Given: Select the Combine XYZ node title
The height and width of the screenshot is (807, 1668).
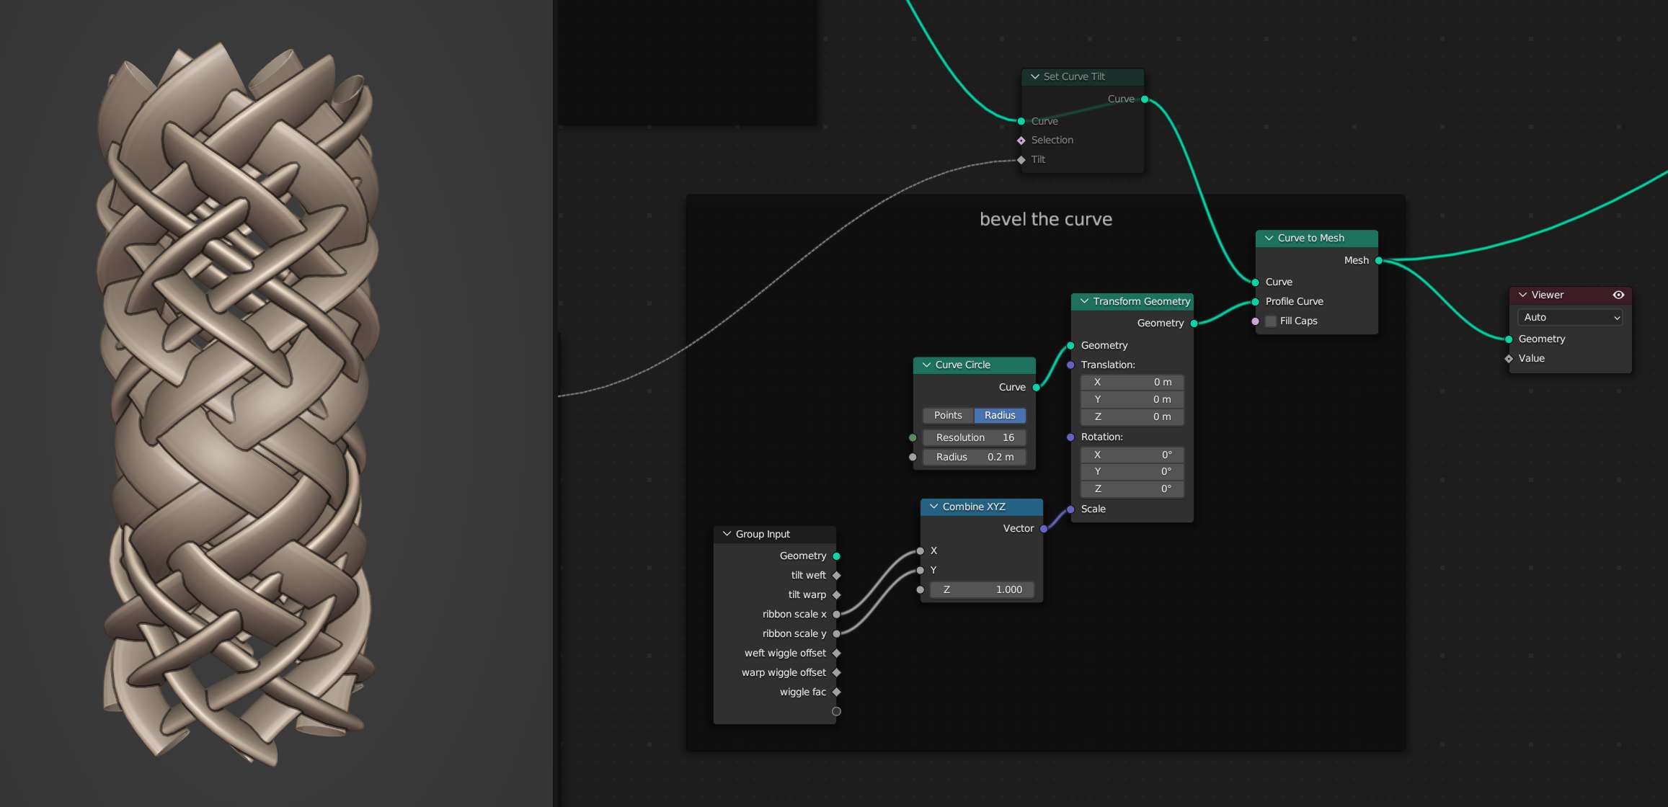Looking at the screenshot, I should pos(974,507).
